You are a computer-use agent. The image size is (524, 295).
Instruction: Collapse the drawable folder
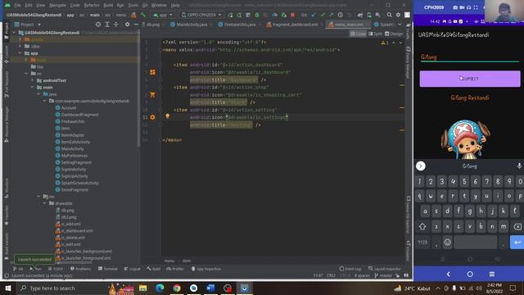coord(45,203)
